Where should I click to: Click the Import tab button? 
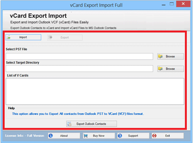(23, 37)
